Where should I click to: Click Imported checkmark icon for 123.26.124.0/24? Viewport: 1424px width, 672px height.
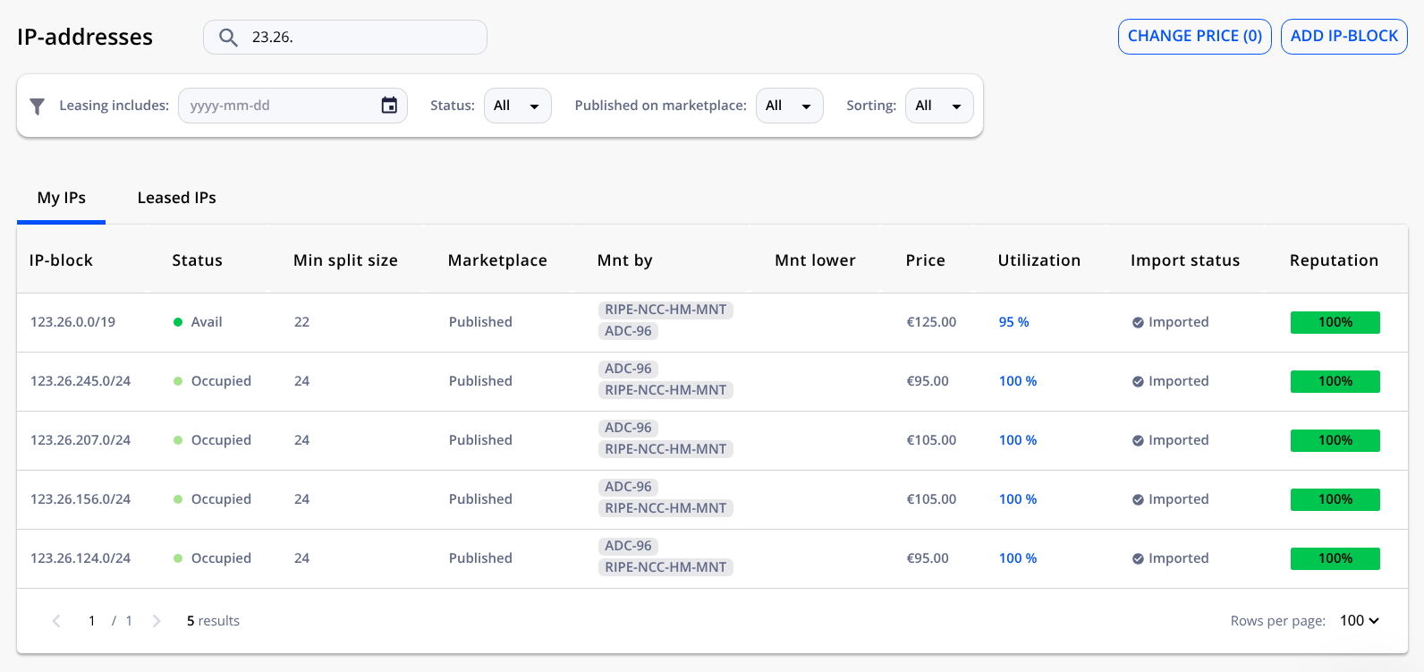[x=1138, y=559]
